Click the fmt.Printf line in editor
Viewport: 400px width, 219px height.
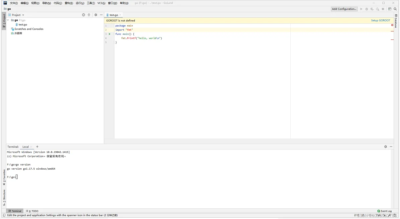[x=142, y=38]
